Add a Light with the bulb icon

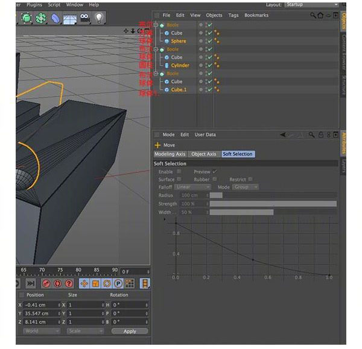tap(99, 17)
